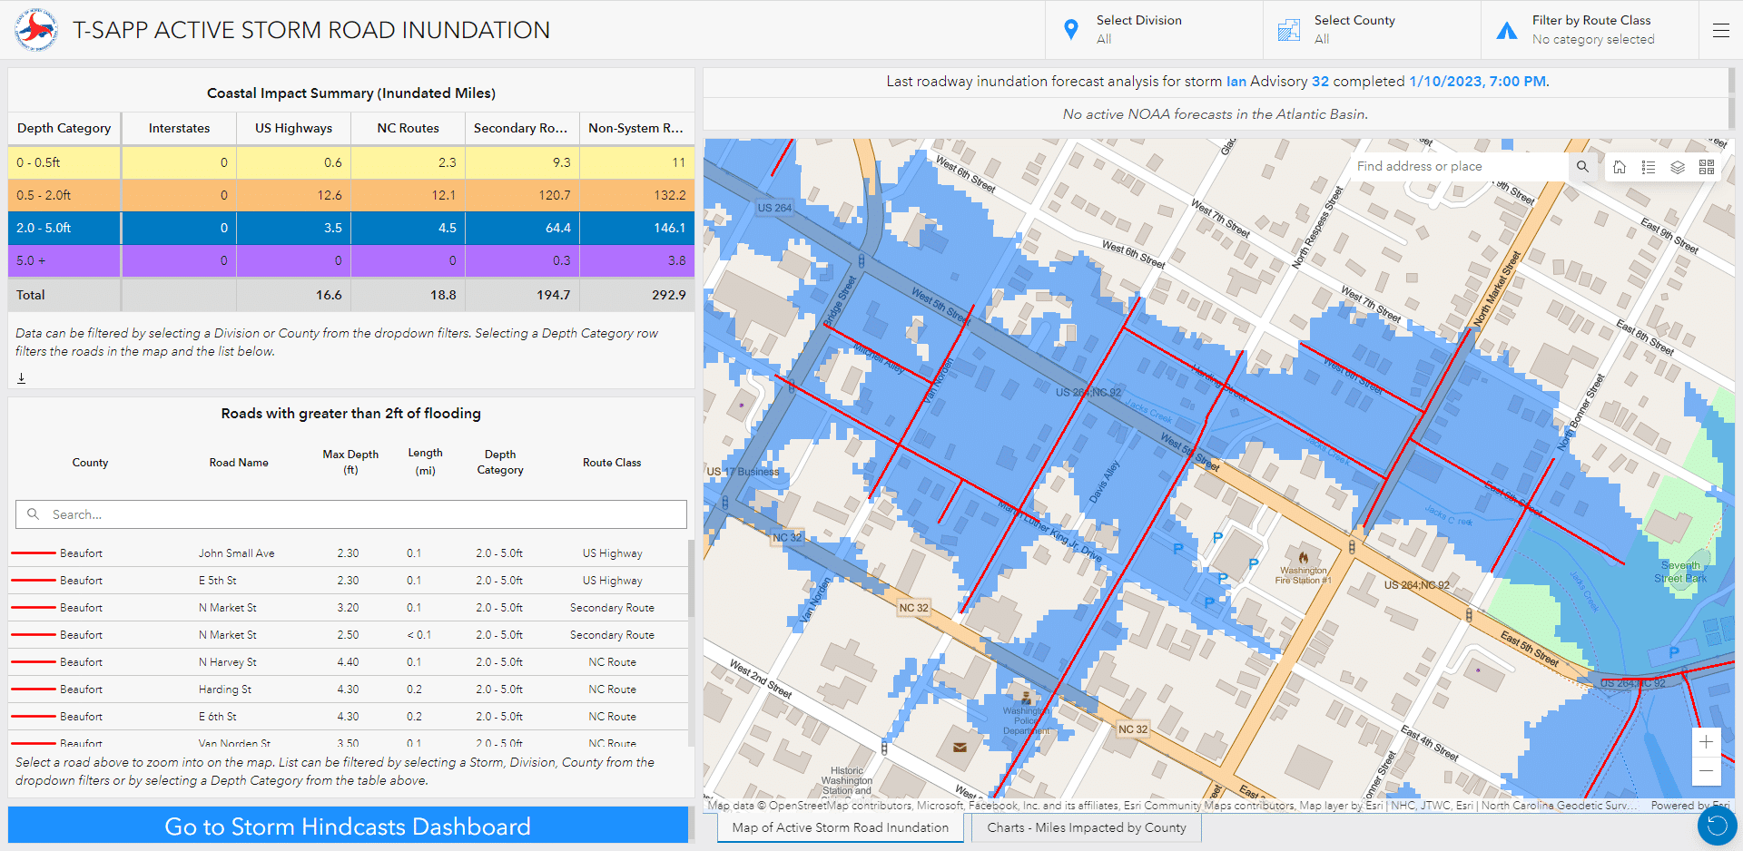
Task: Zoom out using the map minus icon
Action: coord(1708,772)
